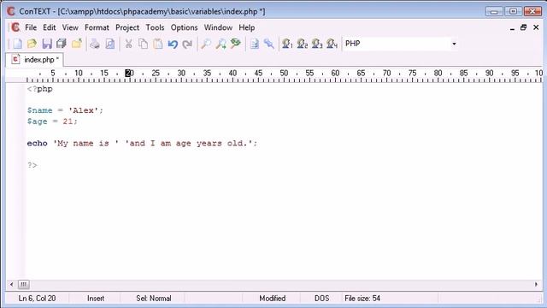Toggle word wrap toolbar icon
The width and height of the screenshot is (547, 308).
pos(255,44)
